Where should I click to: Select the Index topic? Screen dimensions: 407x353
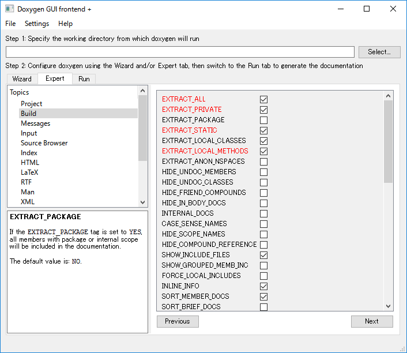pyautogui.click(x=29, y=153)
